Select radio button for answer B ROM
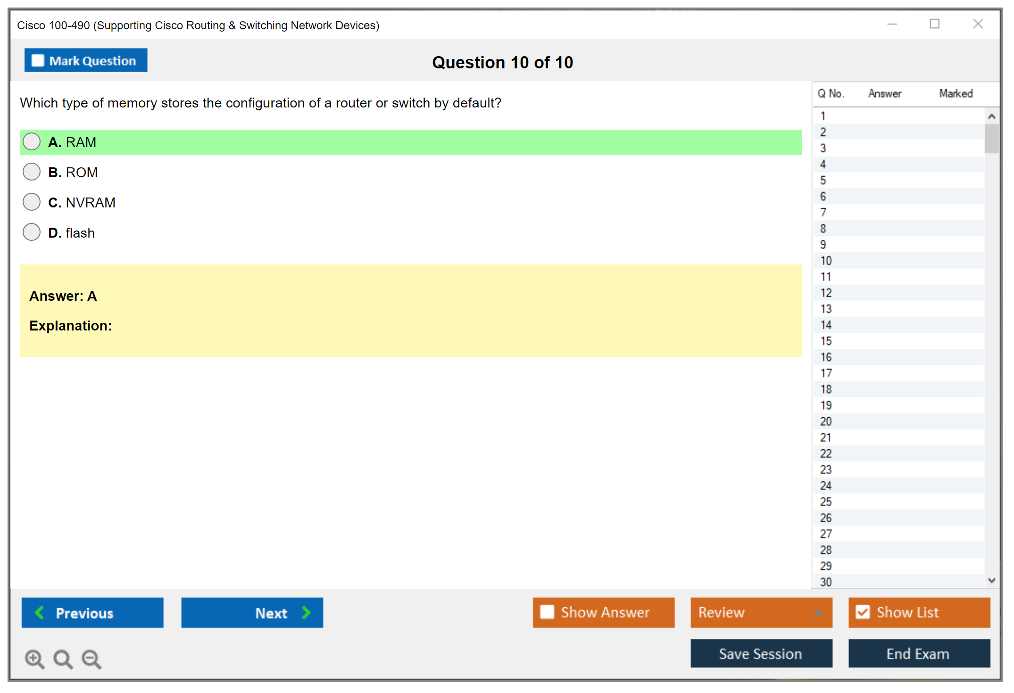Image resolution: width=1014 pixels, height=693 pixels. tap(32, 173)
